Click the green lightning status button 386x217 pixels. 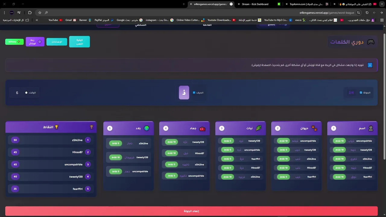[14, 42]
